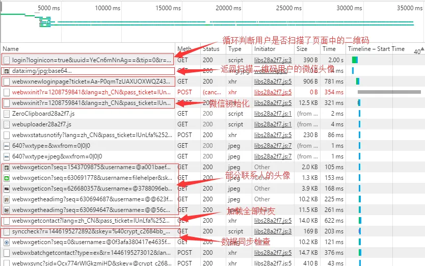Screen dimensions: 425x266
Task: Open libs28a2f7.js:5 initiator of webwxstatusnotify
Action: (273, 135)
